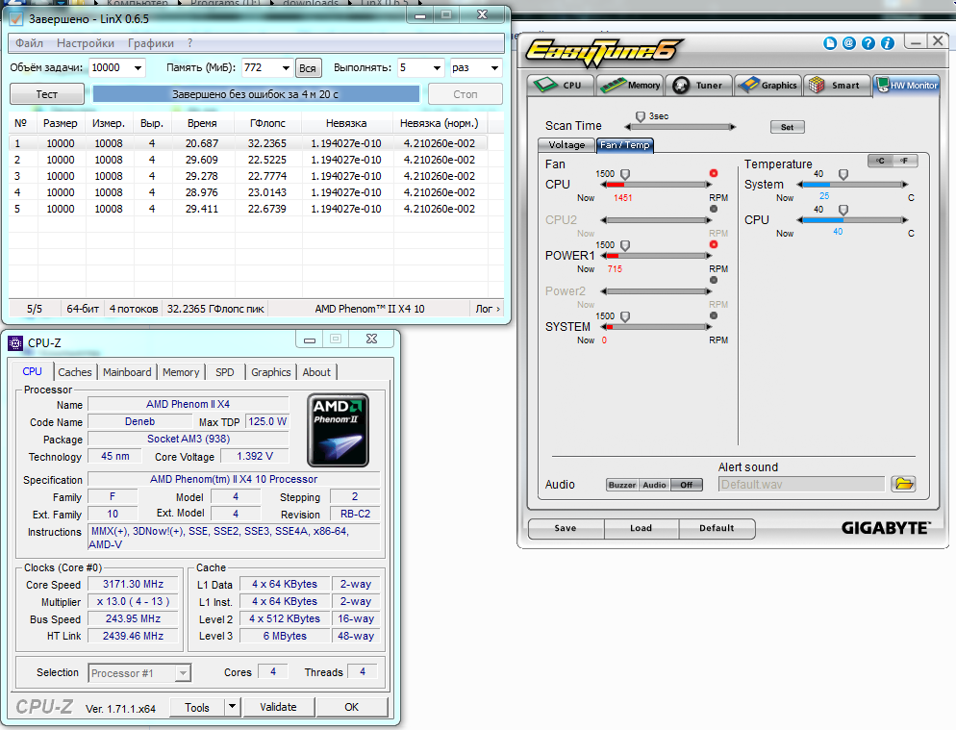Open the Caches tab in CPU-Z
The width and height of the screenshot is (956, 730).
pos(75,372)
